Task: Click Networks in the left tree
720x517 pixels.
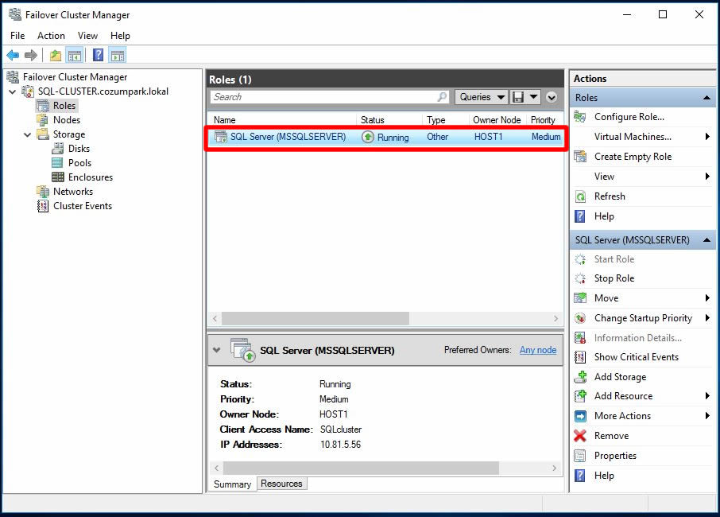Action: click(72, 192)
